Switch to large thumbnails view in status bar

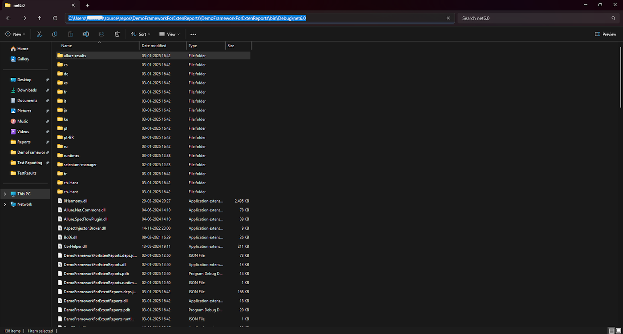618,331
